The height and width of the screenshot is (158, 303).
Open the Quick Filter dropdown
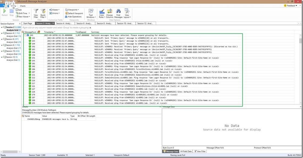(43, 14)
